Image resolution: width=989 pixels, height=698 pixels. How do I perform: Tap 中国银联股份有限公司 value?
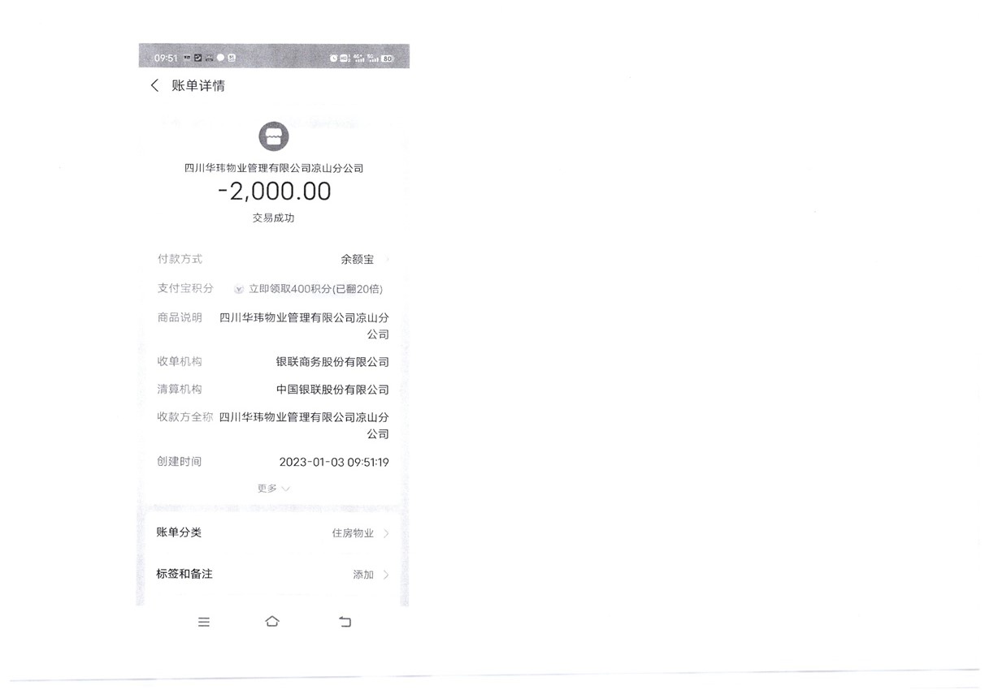tap(332, 390)
